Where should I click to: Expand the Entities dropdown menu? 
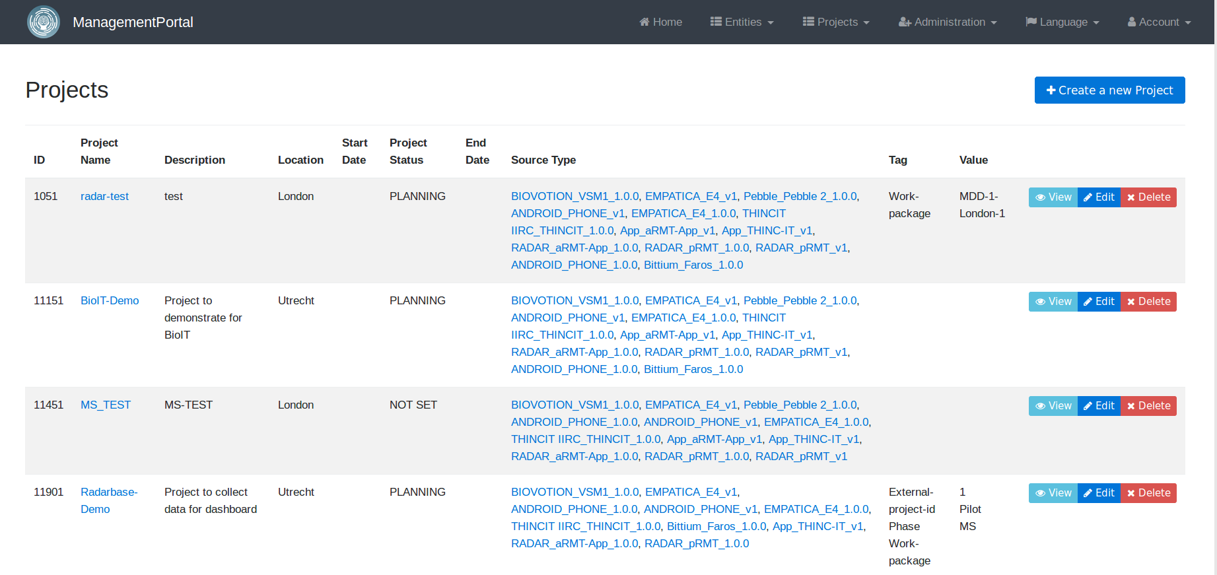[742, 22]
